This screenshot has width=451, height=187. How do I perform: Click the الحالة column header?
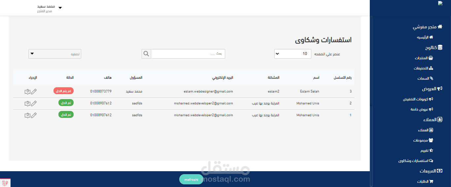pos(70,78)
